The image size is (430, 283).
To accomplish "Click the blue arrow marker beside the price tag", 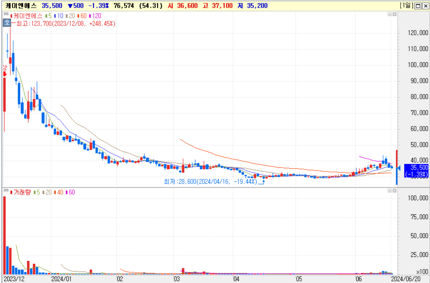I will 399,168.
